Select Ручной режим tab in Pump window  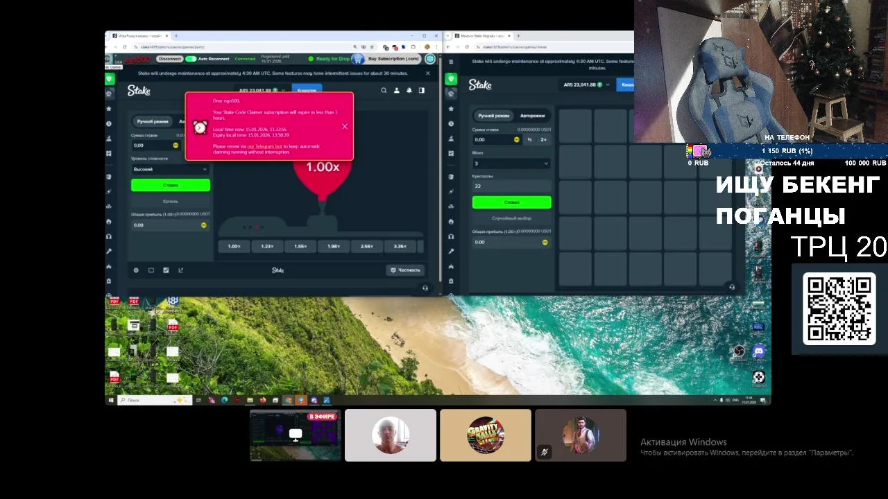click(153, 121)
